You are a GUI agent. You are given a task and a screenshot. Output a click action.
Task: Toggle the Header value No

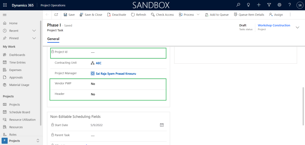(93, 94)
